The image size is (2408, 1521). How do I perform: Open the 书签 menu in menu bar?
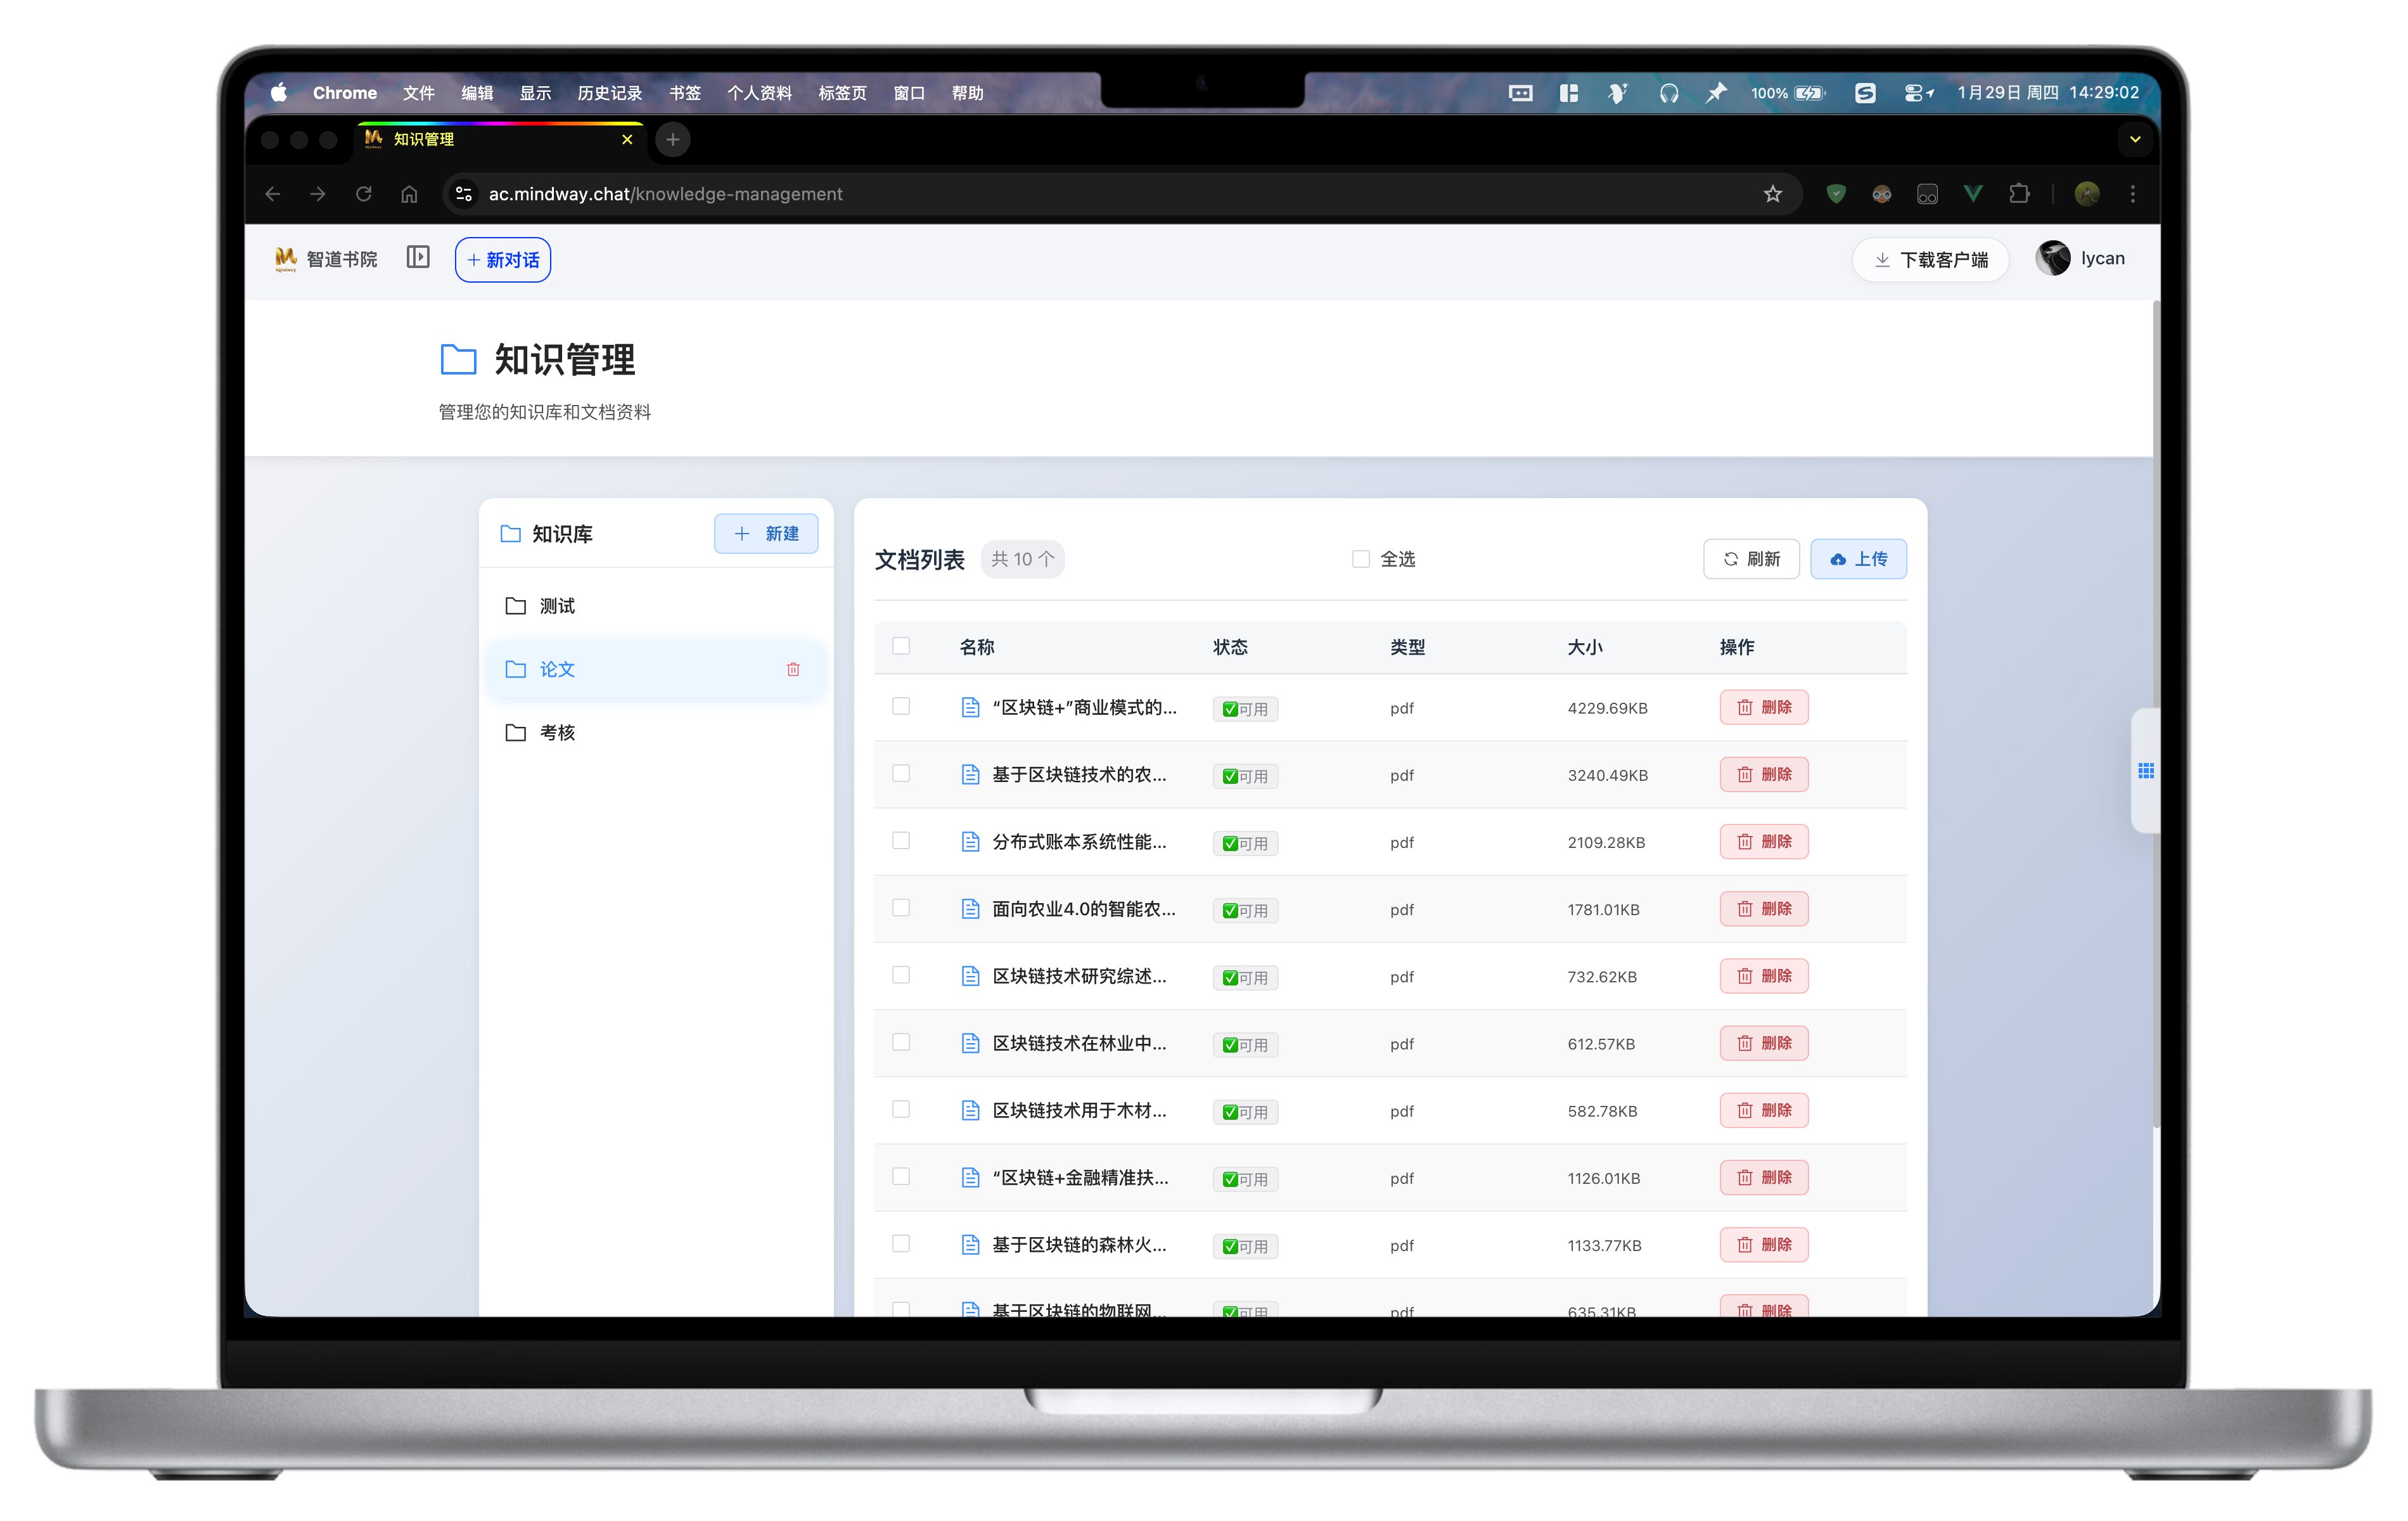click(685, 92)
